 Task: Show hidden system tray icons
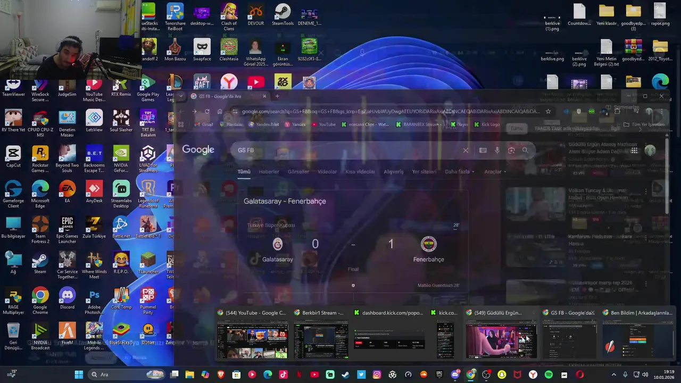[x=614, y=374]
